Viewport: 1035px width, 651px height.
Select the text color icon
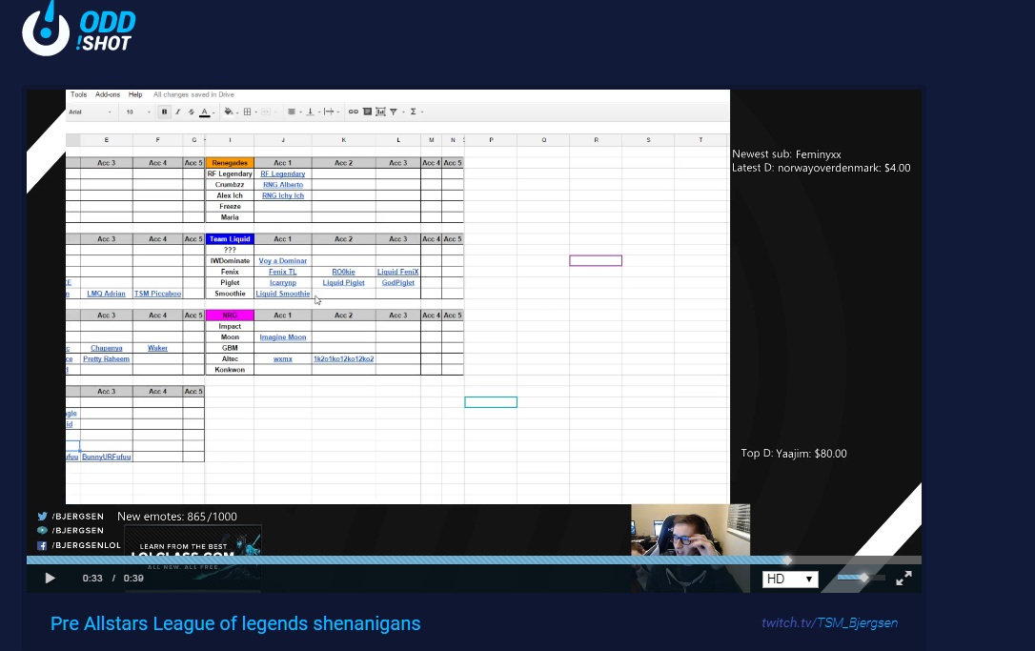204,112
